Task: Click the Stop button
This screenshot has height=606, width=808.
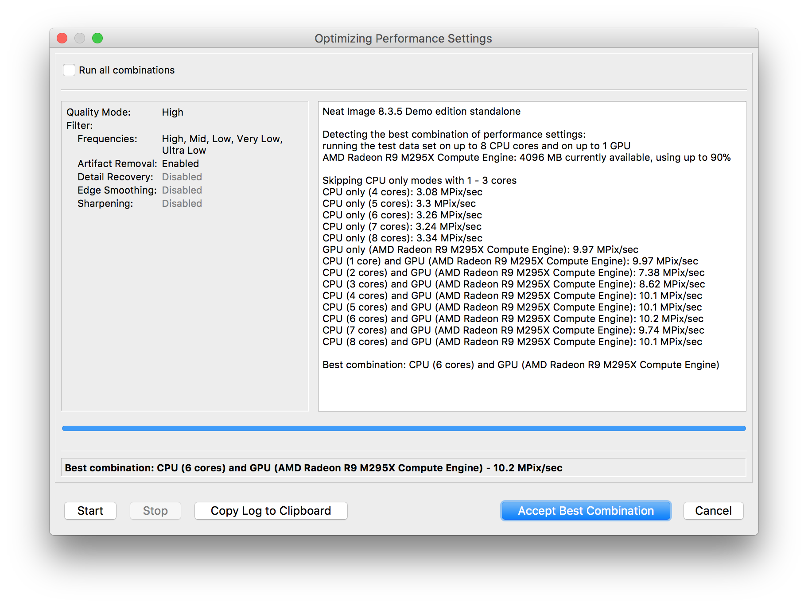Action: pos(155,511)
